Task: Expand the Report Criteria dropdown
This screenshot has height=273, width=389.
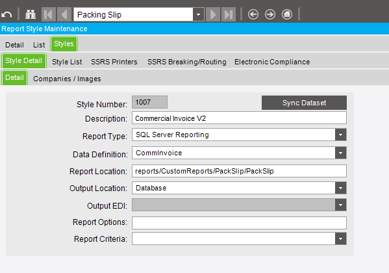Action: 341,239
